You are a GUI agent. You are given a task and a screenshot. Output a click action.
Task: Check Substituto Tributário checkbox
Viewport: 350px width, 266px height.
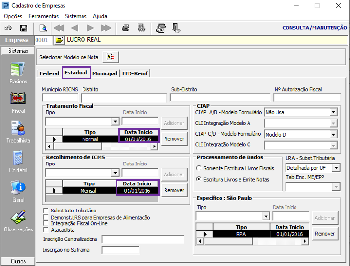(x=46, y=211)
